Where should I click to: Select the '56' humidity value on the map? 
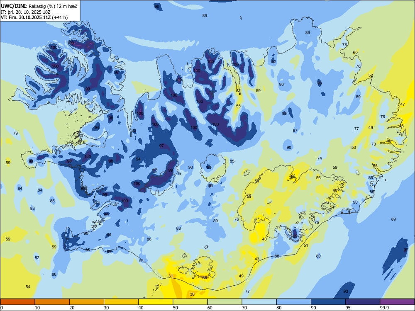tap(318, 178)
